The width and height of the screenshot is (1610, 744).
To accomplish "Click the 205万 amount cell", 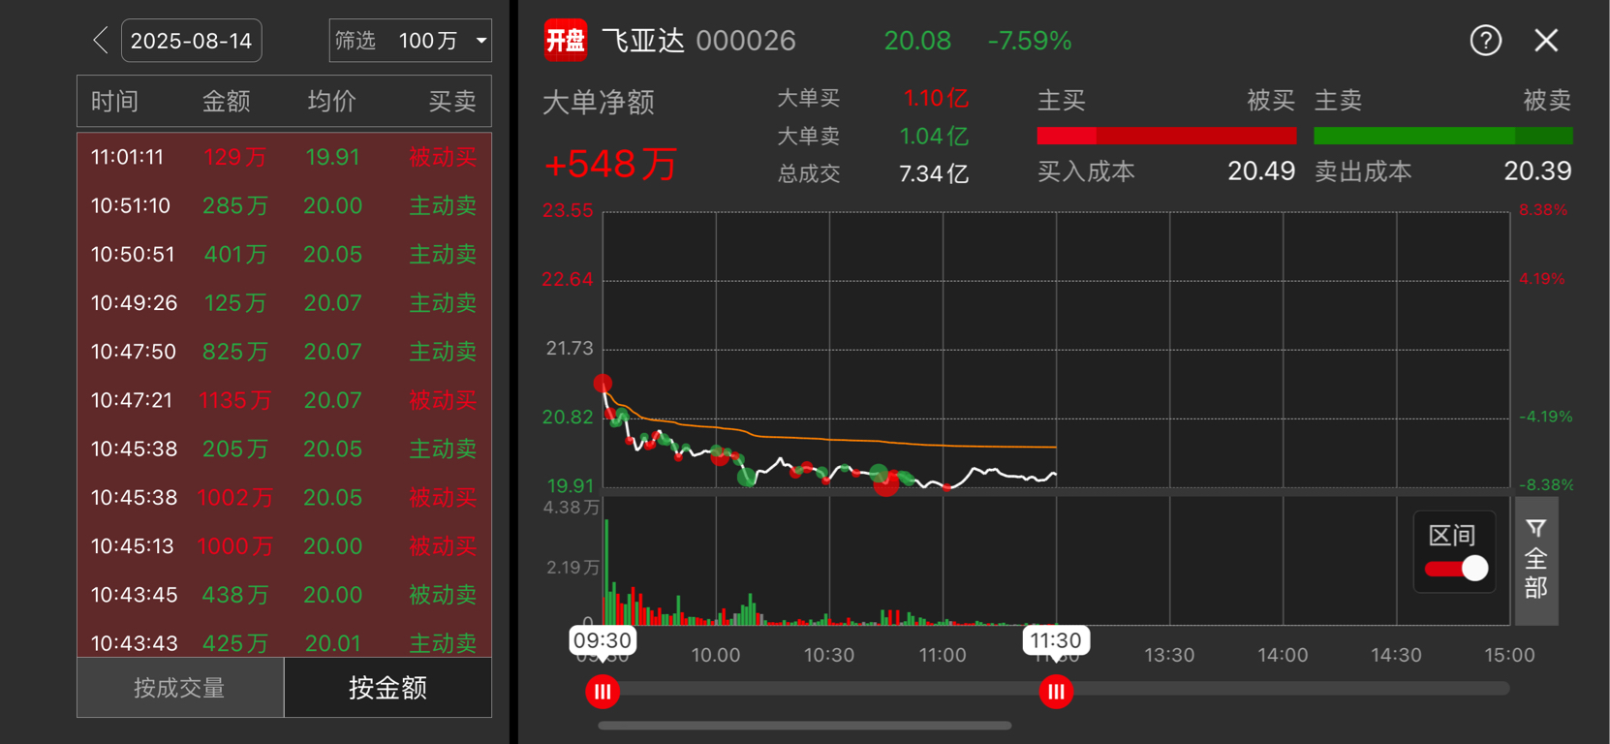I will tap(235, 449).
